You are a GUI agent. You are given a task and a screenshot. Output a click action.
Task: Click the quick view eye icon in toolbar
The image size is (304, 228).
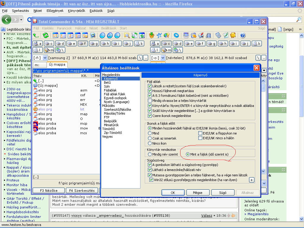pos(93,35)
